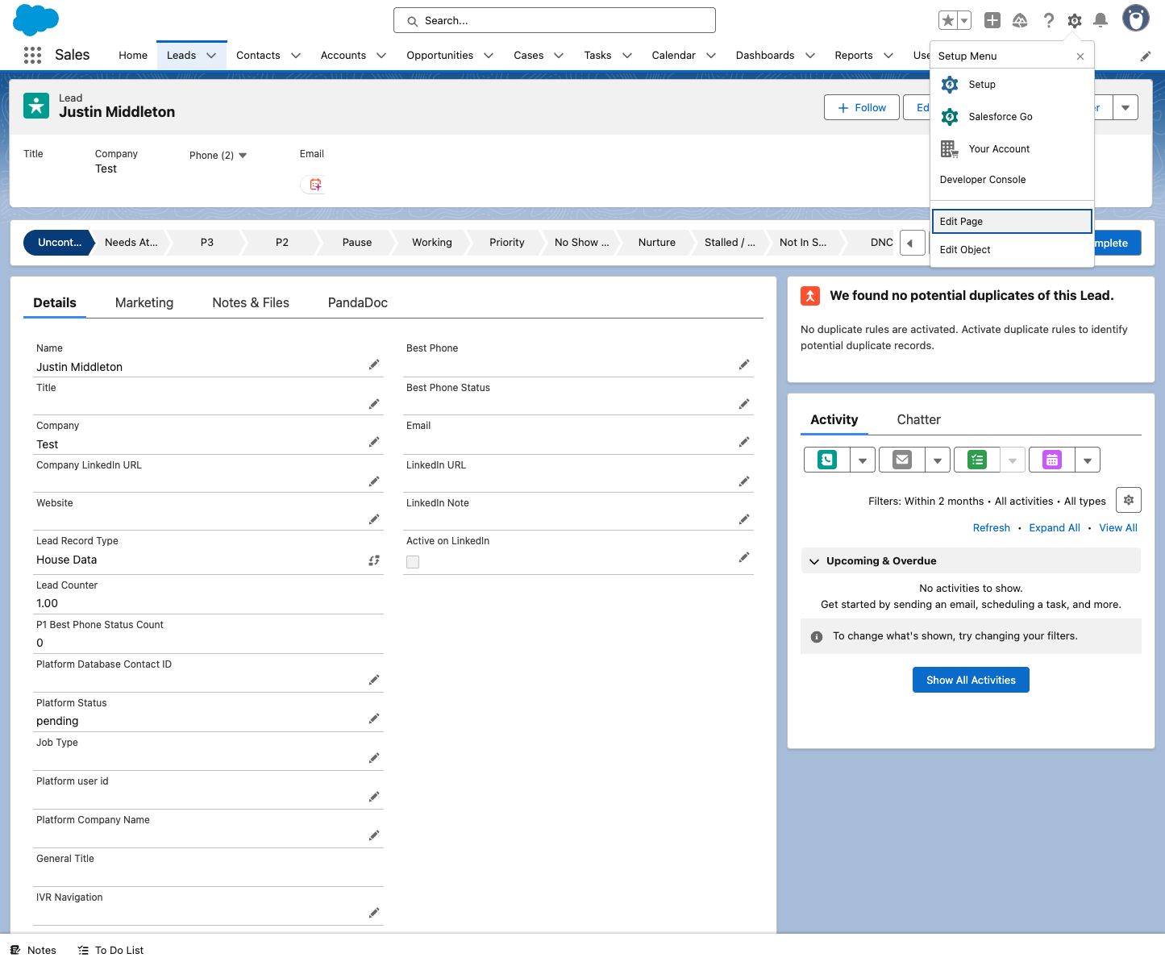Click the email activity icon under Email header
This screenshot has width=1165, height=966.
[315, 185]
